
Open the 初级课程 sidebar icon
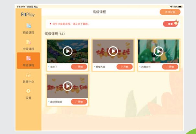(x=29, y=26)
